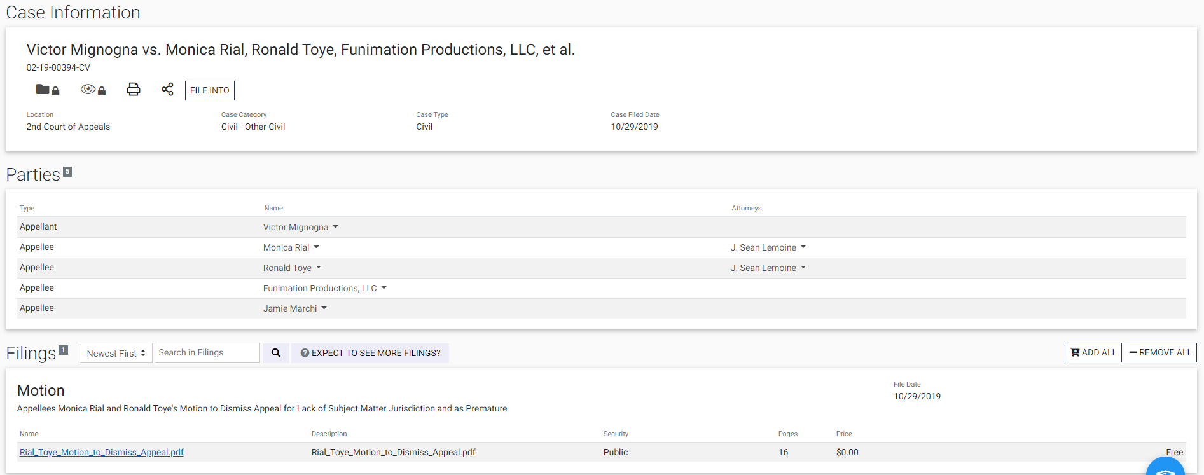Screen dimensions: 1204x475
Task: Click the Filings count badge
Action: tap(64, 350)
